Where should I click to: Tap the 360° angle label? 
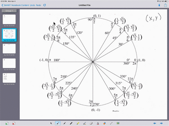click(127, 63)
